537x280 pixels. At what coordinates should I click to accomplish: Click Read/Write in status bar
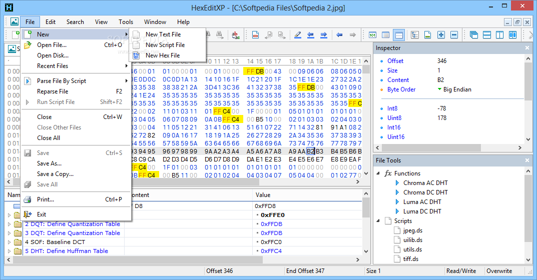coord(461,271)
